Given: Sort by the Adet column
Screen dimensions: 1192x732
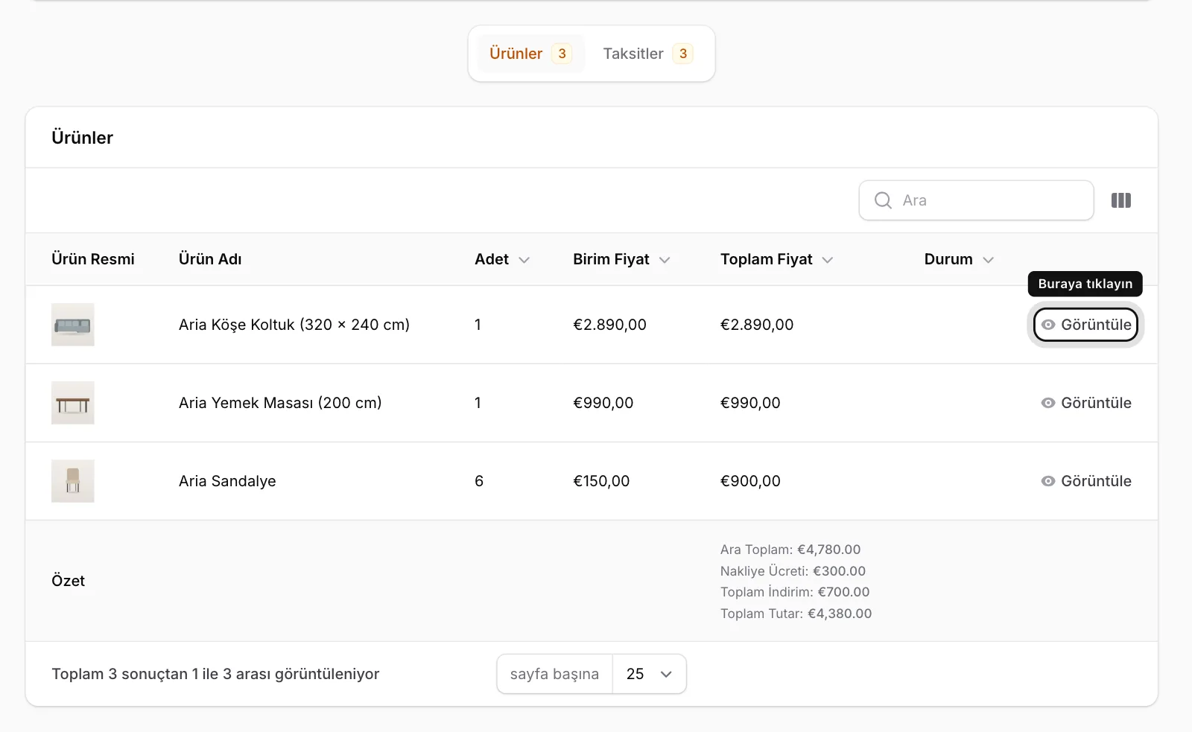Looking at the screenshot, I should point(502,259).
